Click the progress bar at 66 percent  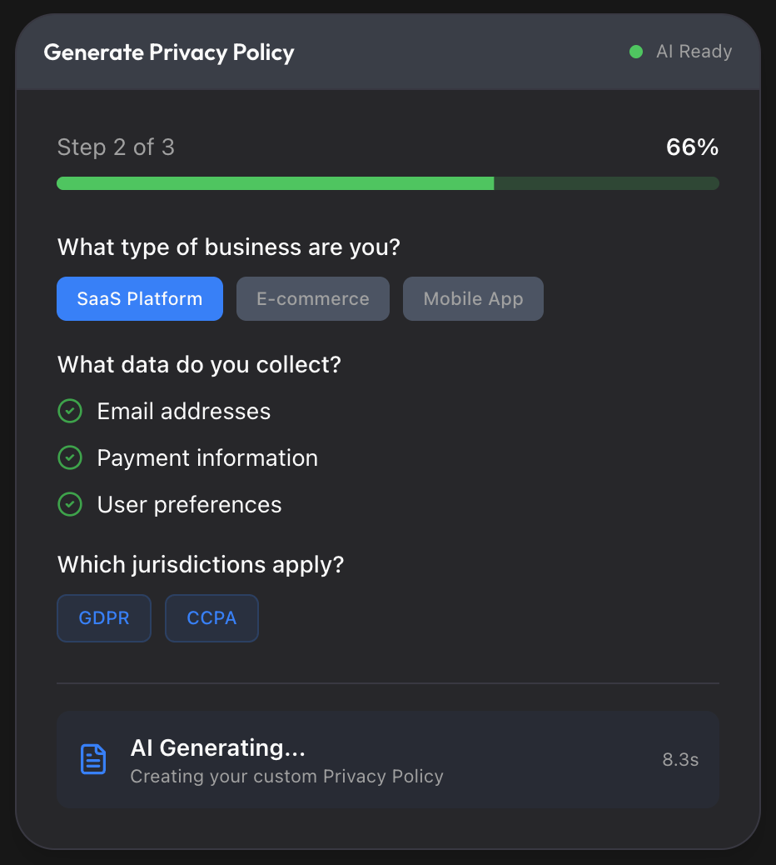click(x=388, y=182)
